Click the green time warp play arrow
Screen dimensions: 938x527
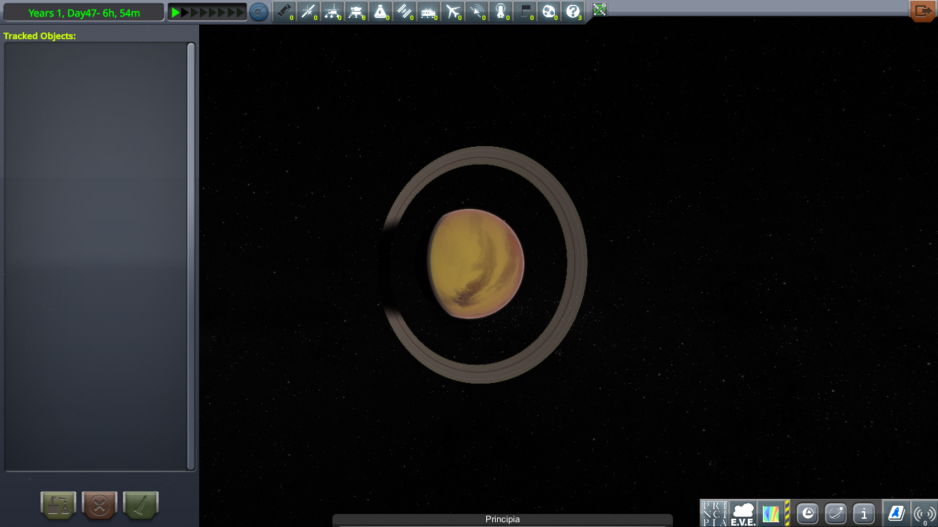coord(176,12)
